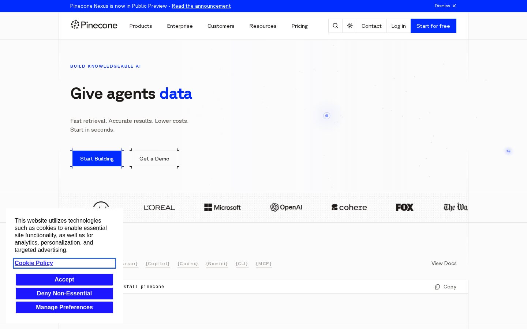
Task: Click the Log in link
Action: click(399, 26)
